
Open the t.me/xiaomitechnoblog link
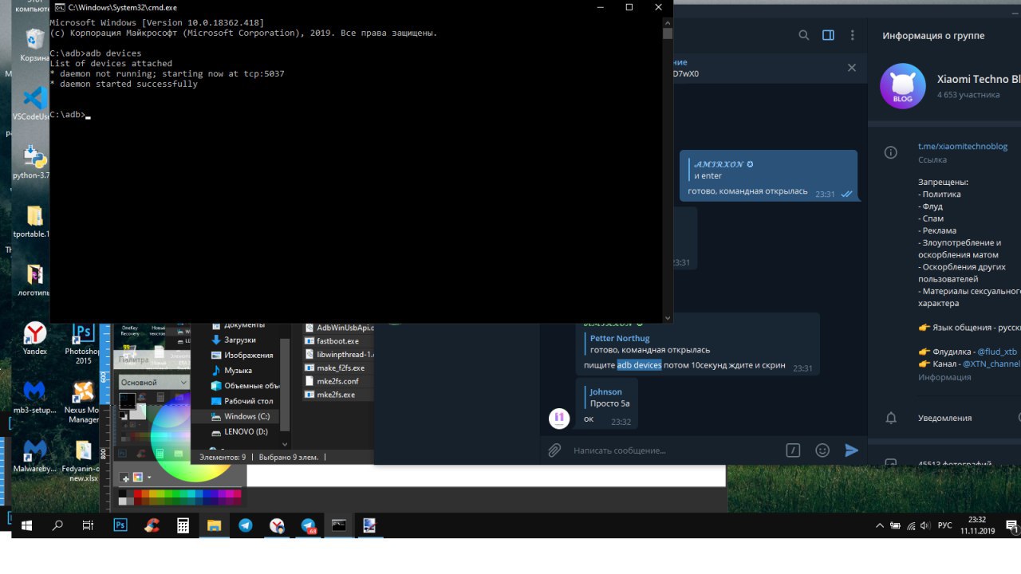point(963,147)
